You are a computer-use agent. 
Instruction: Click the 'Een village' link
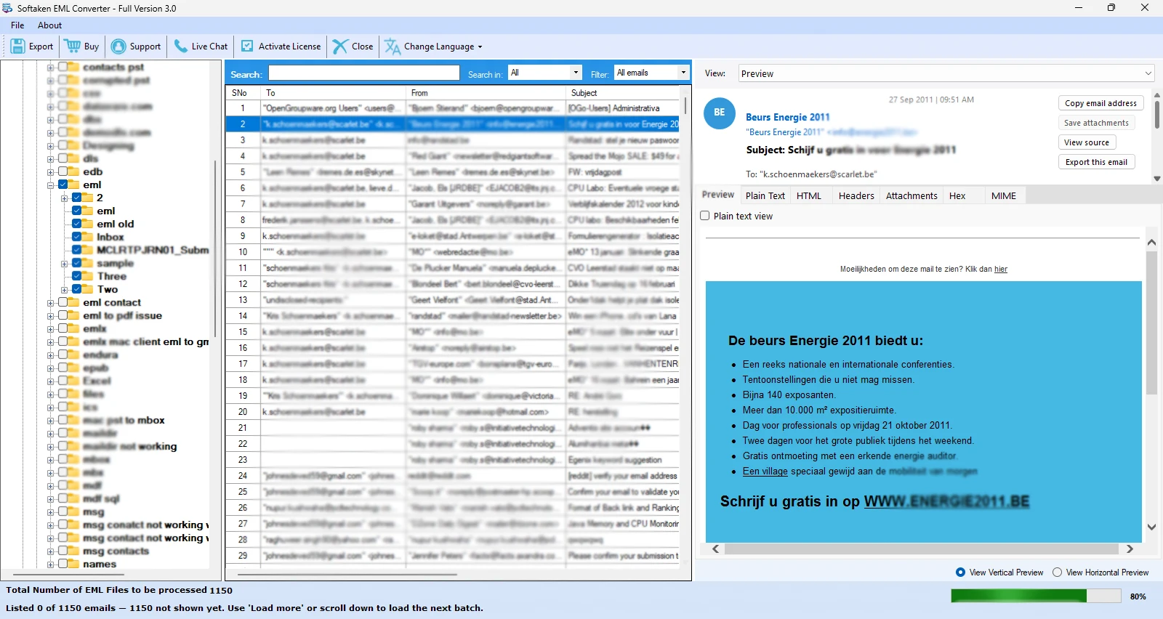(x=765, y=472)
